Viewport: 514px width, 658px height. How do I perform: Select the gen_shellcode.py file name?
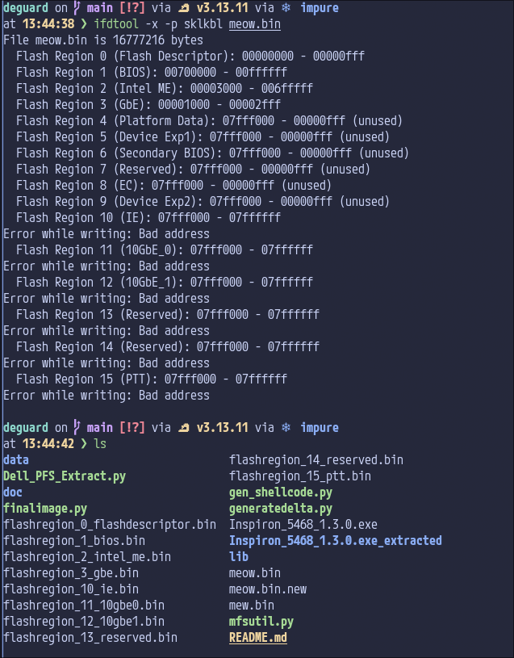[x=281, y=492]
